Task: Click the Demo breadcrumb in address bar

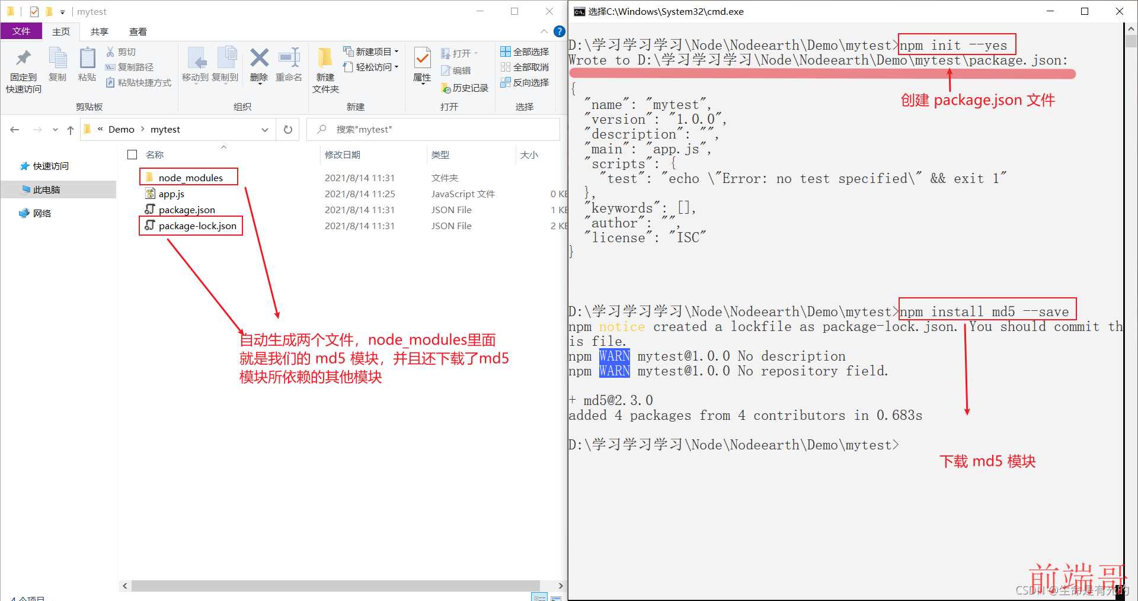Action: [122, 130]
